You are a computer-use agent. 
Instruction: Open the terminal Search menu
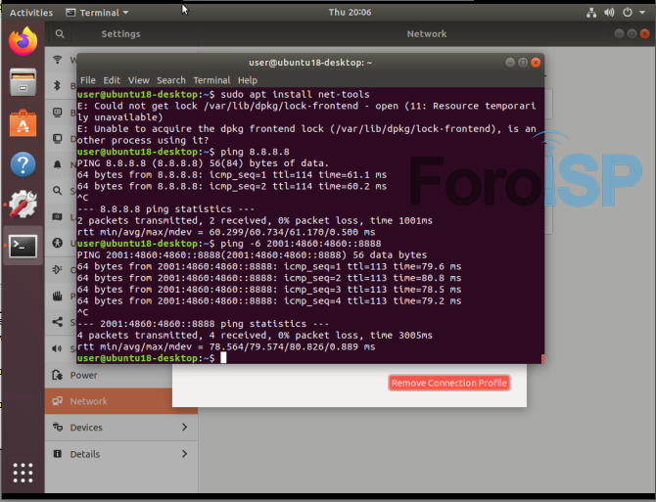pos(170,80)
